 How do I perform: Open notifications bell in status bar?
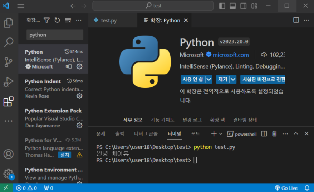pyautogui.click(x=307, y=188)
